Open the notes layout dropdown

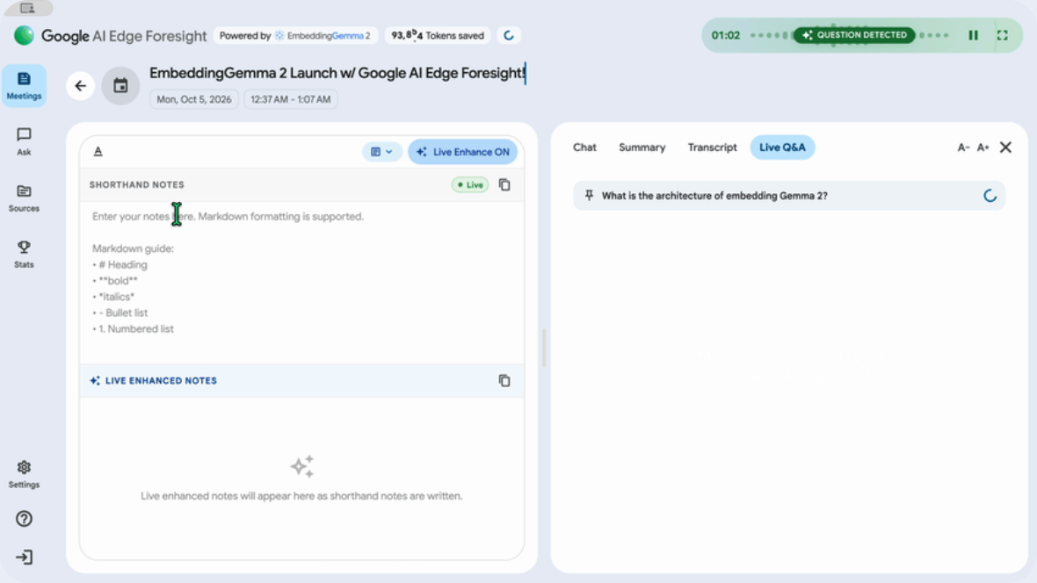pyautogui.click(x=381, y=152)
